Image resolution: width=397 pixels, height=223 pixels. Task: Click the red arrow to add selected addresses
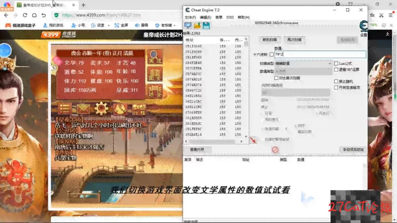253,140
